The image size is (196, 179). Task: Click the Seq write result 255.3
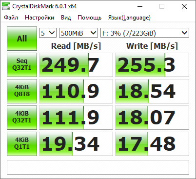click(152, 65)
